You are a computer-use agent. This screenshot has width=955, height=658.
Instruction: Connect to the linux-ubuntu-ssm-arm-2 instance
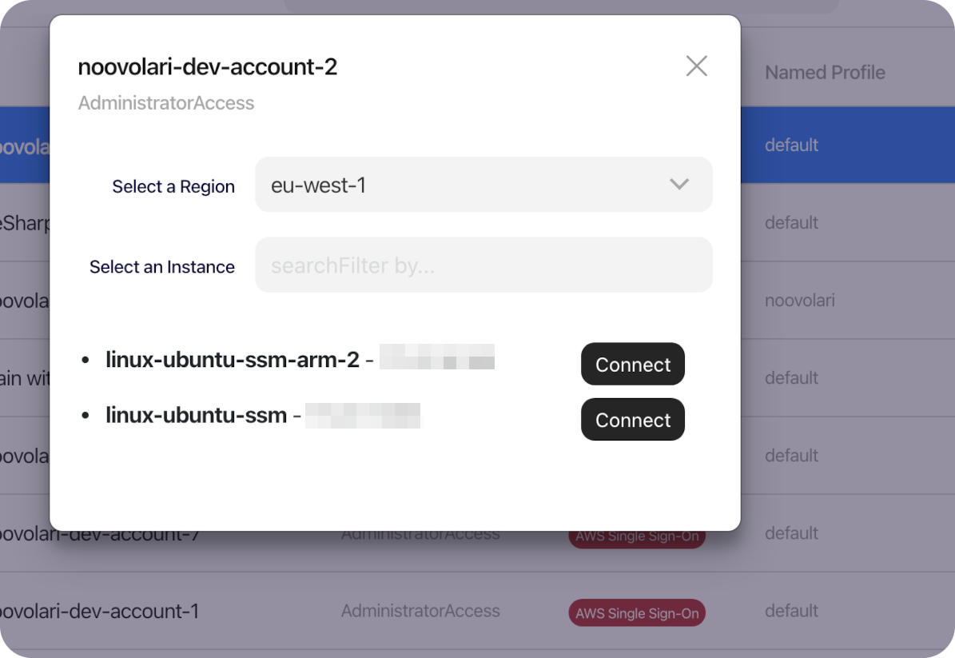tap(633, 365)
